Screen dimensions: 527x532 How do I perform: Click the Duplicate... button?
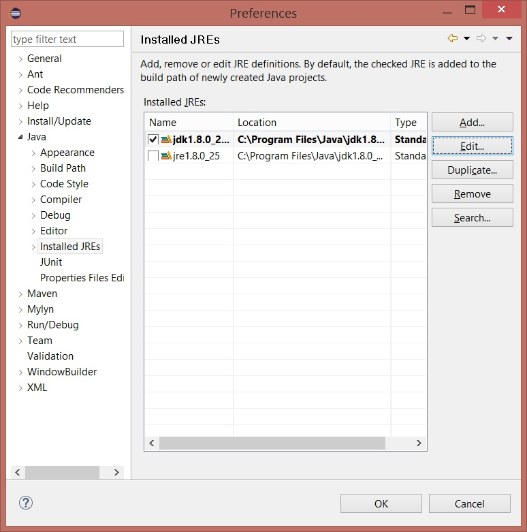472,170
